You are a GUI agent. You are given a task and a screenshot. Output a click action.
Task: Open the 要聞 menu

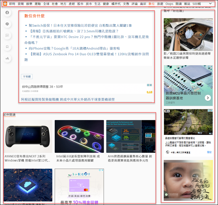[x=21, y=4]
